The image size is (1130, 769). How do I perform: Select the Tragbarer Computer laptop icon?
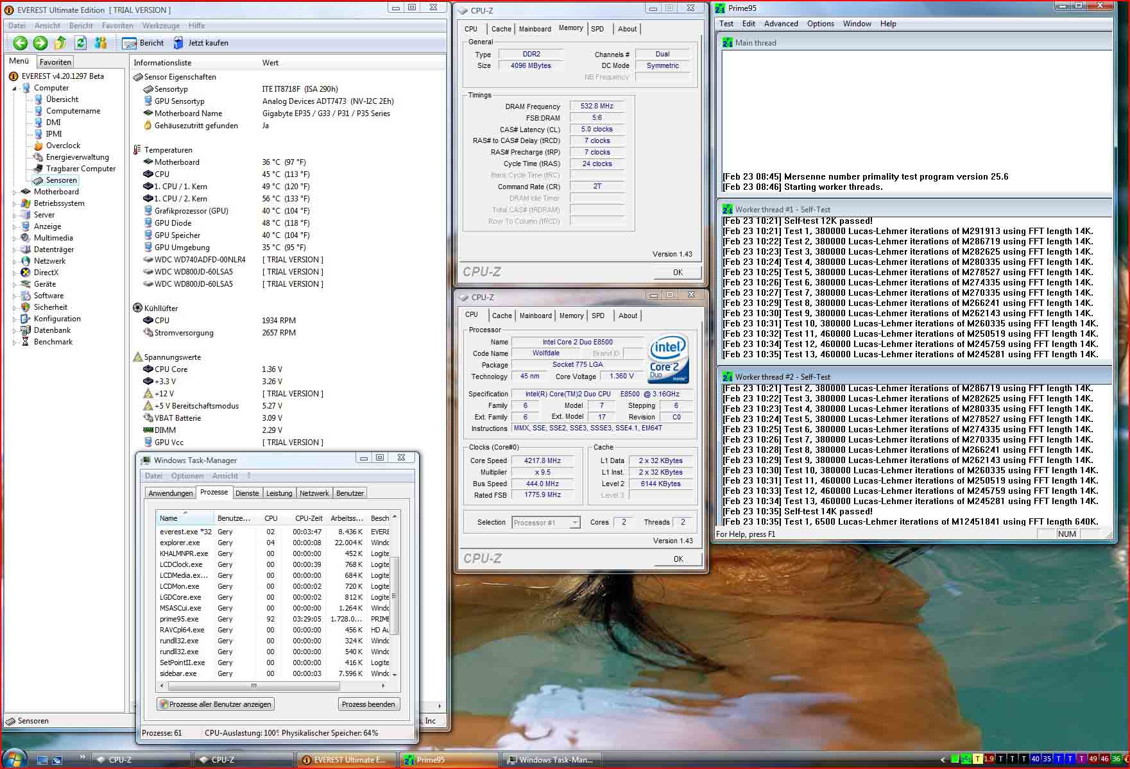[x=39, y=169]
